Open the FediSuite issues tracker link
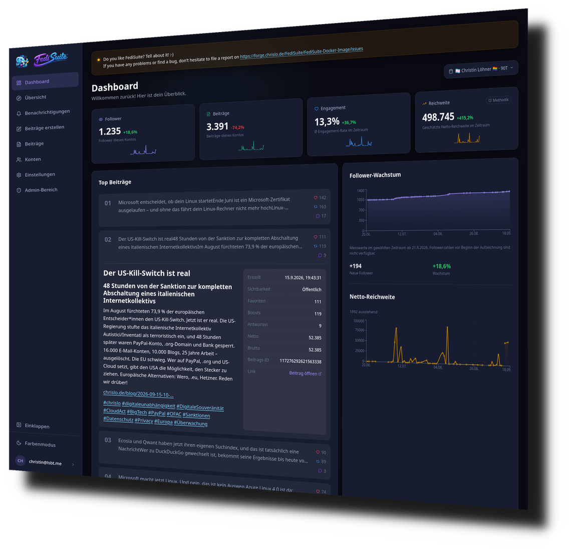The height and width of the screenshot is (553, 572). click(x=302, y=53)
